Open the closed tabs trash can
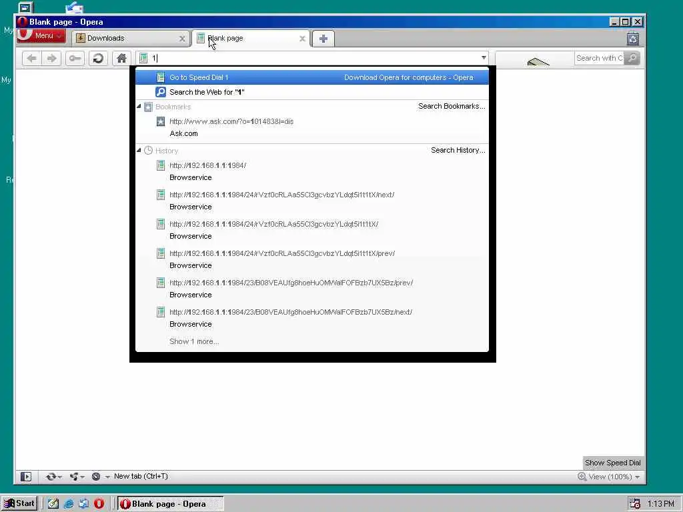Screen dimensions: 683x512 click(633, 39)
